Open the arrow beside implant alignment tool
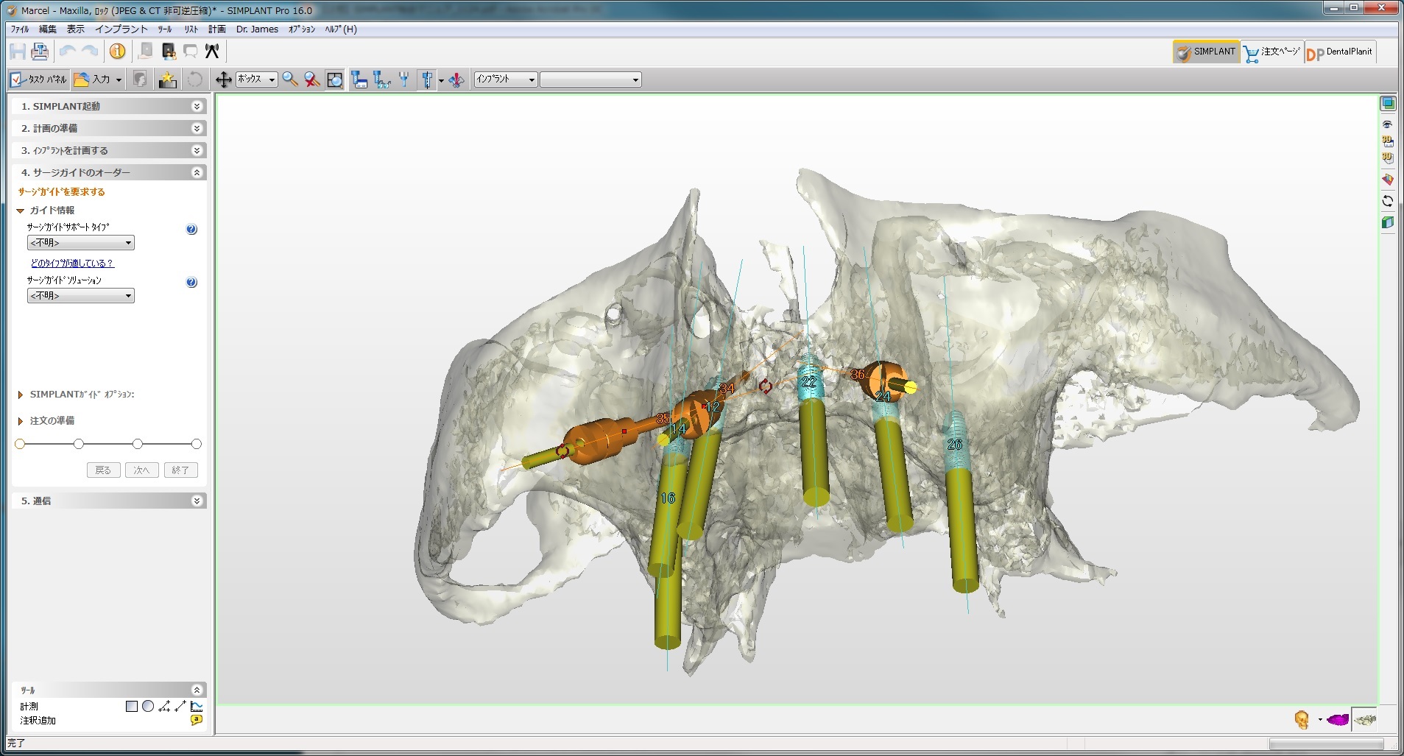The image size is (1404, 756). [x=441, y=80]
